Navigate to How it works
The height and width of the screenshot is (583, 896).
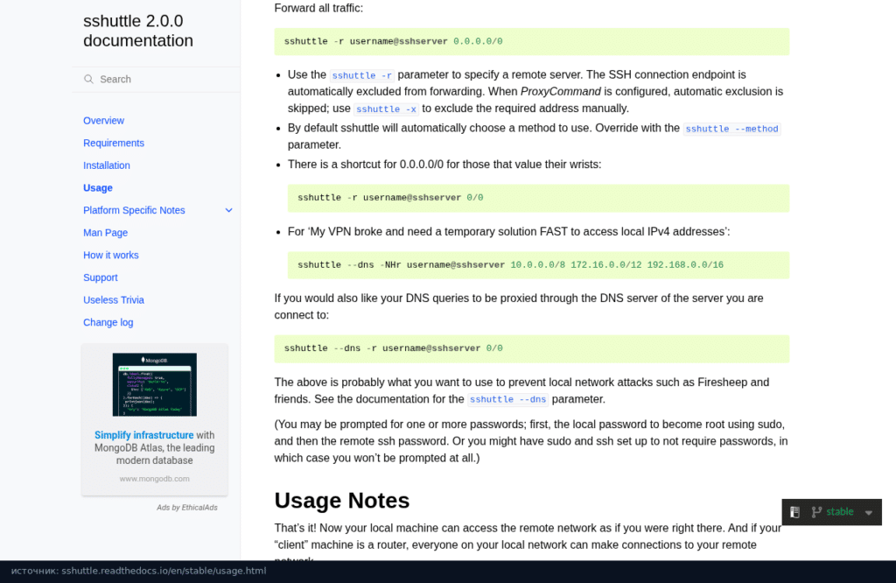(x=111, y=255)
